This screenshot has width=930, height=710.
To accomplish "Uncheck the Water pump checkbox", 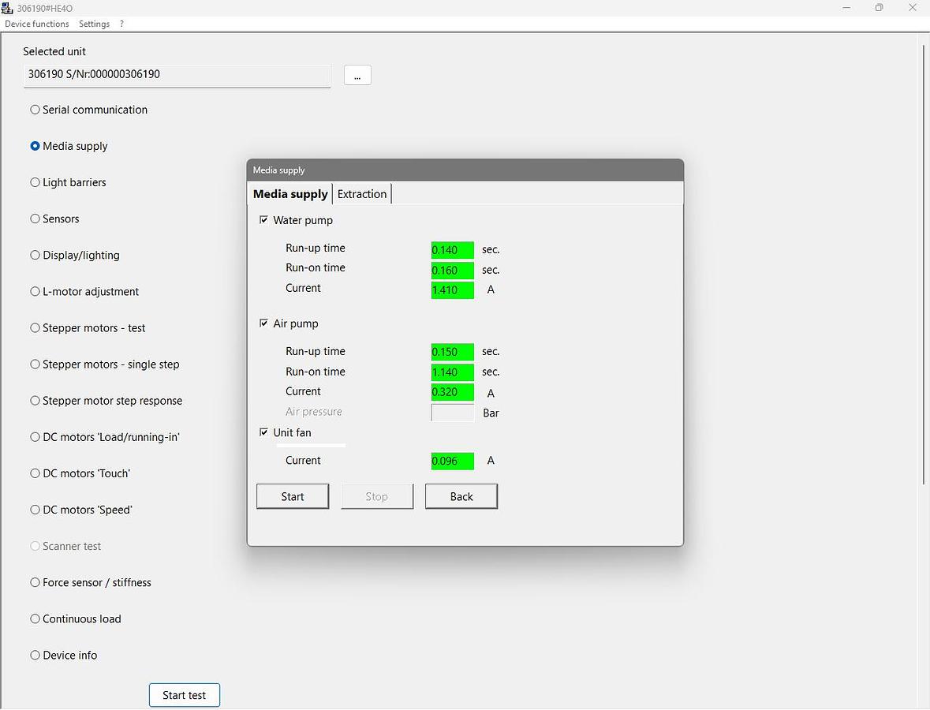I will 263,220.
